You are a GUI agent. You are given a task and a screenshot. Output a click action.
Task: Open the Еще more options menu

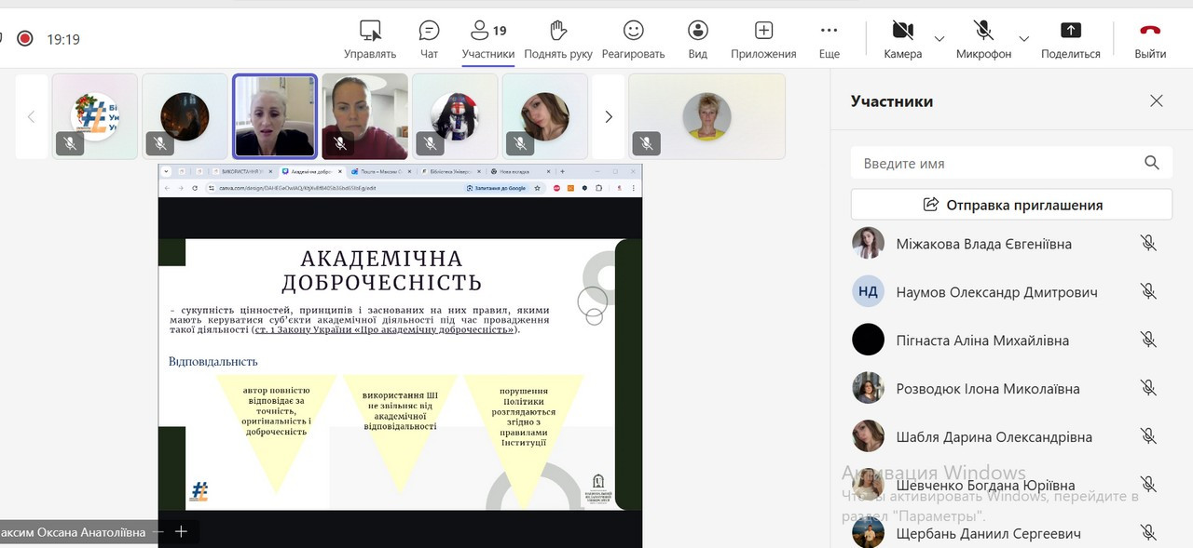coord(829,39)
